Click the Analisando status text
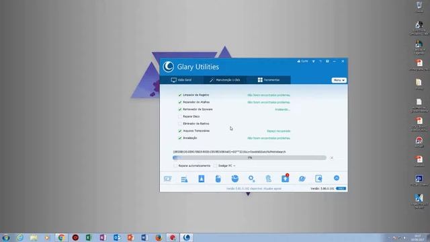The image size is (430, 242). click(282, 109)
